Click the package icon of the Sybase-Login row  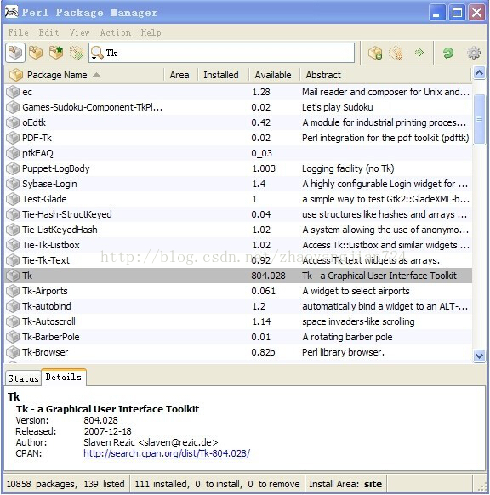coord(13,184)
